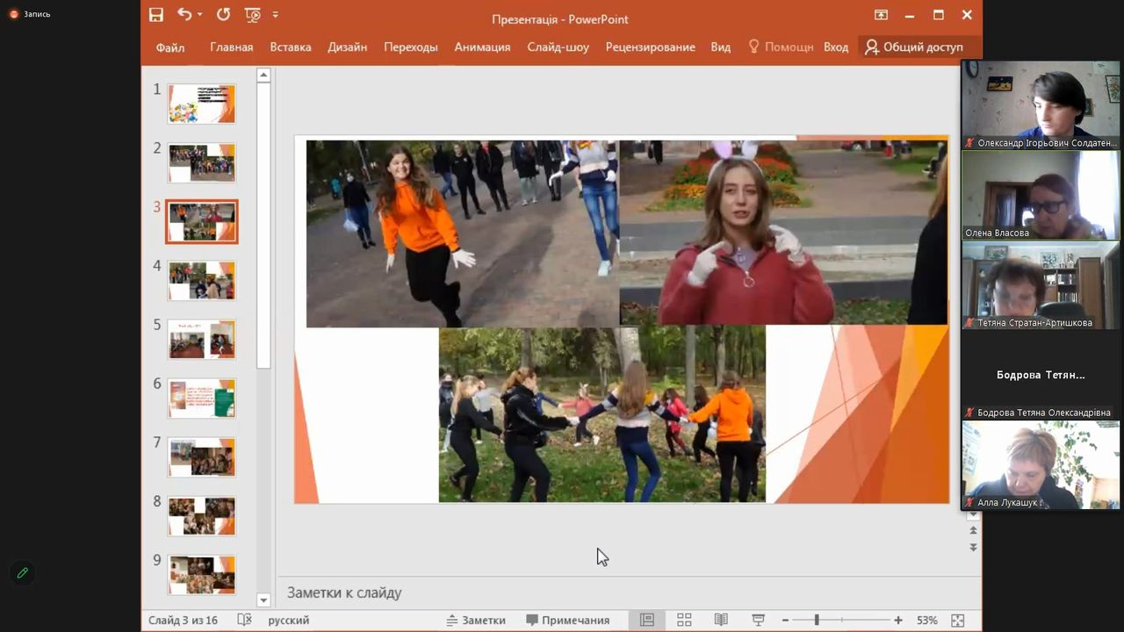1124x632 pixels.
Task: Click the thumbnail pane scrollbar thumb
Action: click(263, 226)
